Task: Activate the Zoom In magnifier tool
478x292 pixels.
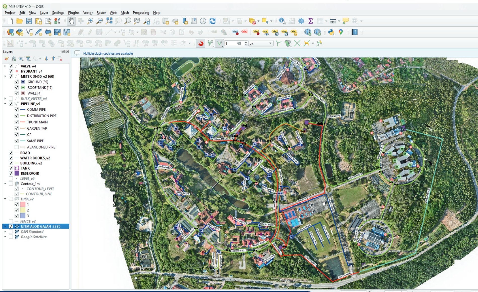Action: pos(90,21)
